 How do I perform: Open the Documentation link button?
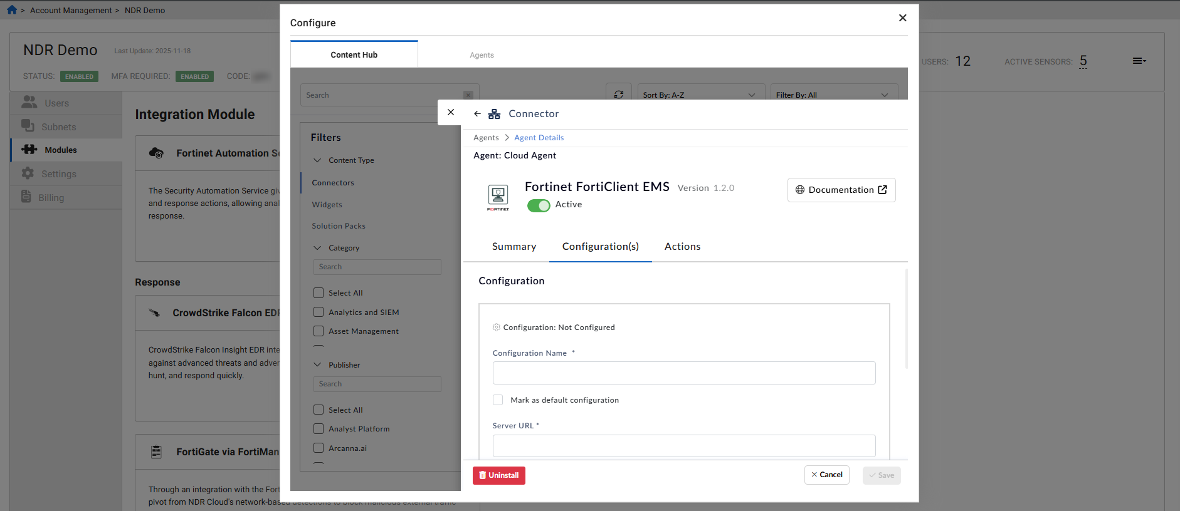[841, 190]
